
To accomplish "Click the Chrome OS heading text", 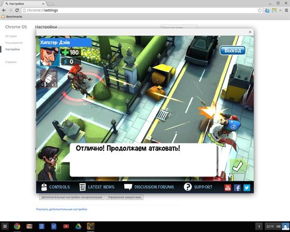I will pos(16,27).
